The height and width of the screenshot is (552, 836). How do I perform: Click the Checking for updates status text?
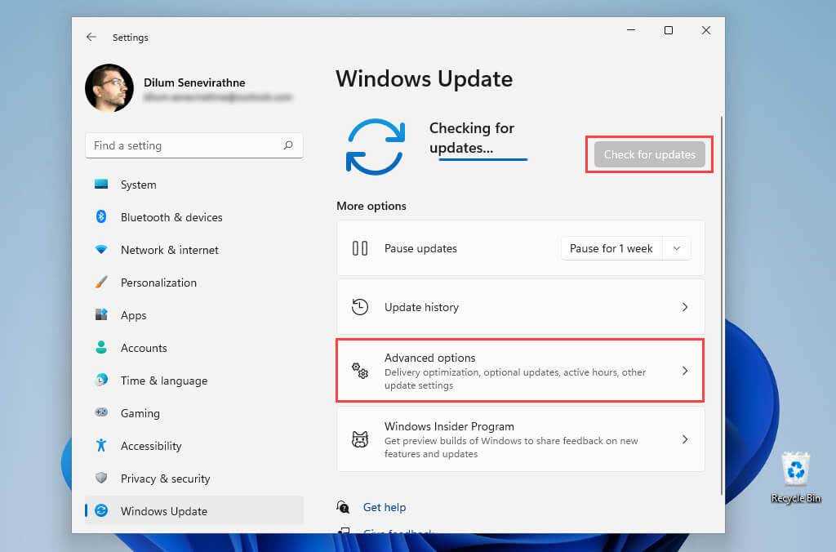[472, 138]
